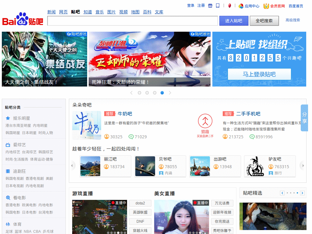Open the 新闻 navigation tab

51,12
